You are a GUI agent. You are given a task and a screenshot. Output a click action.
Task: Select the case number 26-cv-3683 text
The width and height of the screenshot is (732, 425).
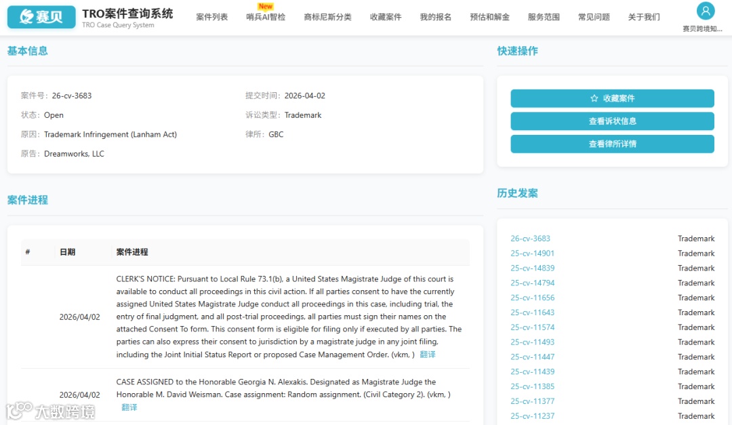(72, 96)
